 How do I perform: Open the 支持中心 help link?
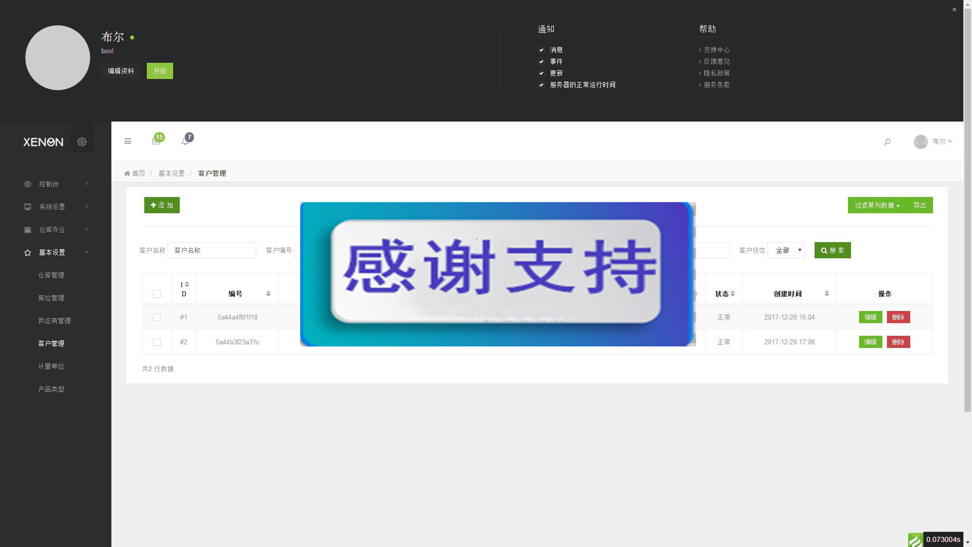[716, 50]
